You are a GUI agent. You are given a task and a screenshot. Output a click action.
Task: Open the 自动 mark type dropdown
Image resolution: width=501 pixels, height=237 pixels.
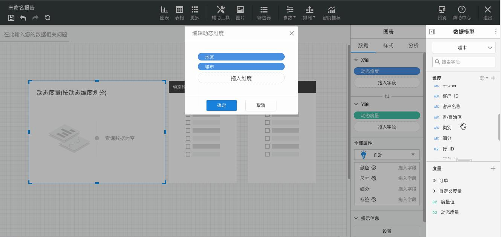pyautogui.click(x=387, y=155)
